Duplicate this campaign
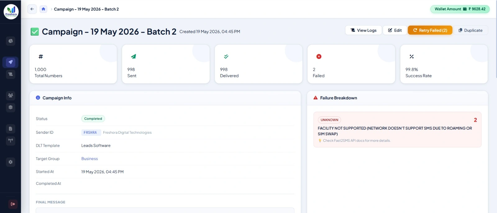The image size is (497, 213). [471, 30]
